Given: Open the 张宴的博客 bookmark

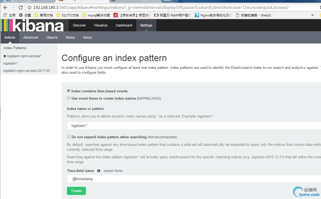Looking at the screenshot, I should (254, 15).
